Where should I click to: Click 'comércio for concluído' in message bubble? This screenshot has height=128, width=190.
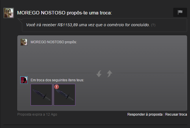click(128, 25)
